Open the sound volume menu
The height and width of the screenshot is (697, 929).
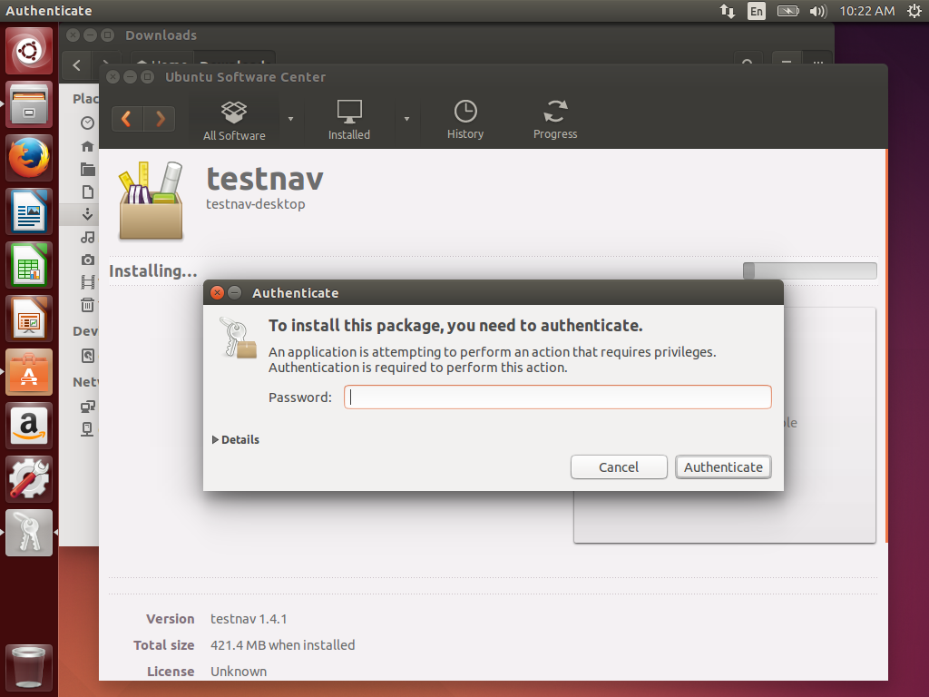817,11
